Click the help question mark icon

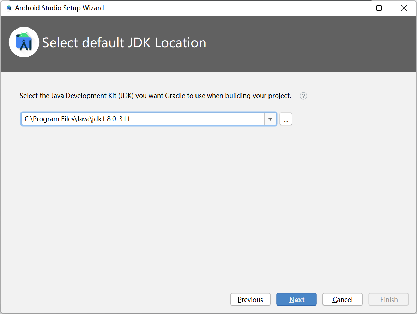[x=303, y=96]
